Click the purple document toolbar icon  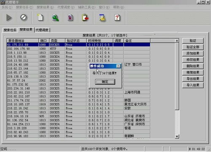coord(70,18)
